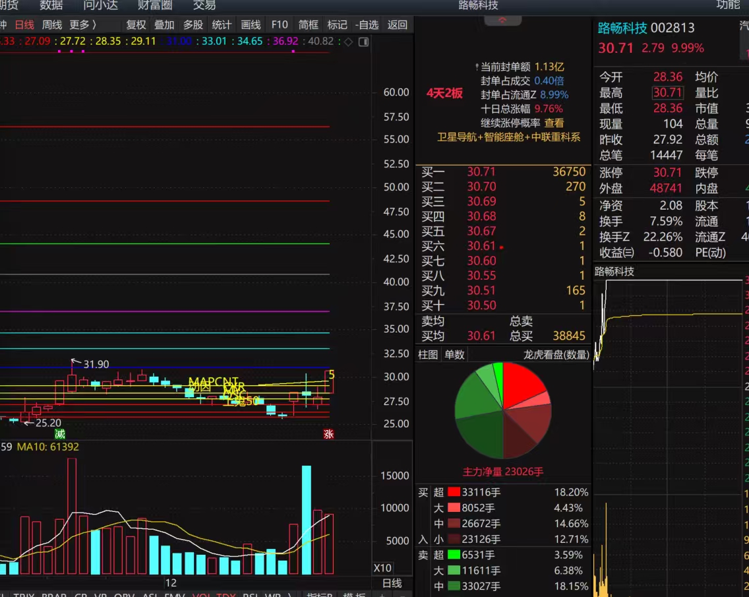Image resolution: width=749 pixels, height=597 pixels.
Task: Click the green 减 marker under the K-line chart
Action: 60,434
